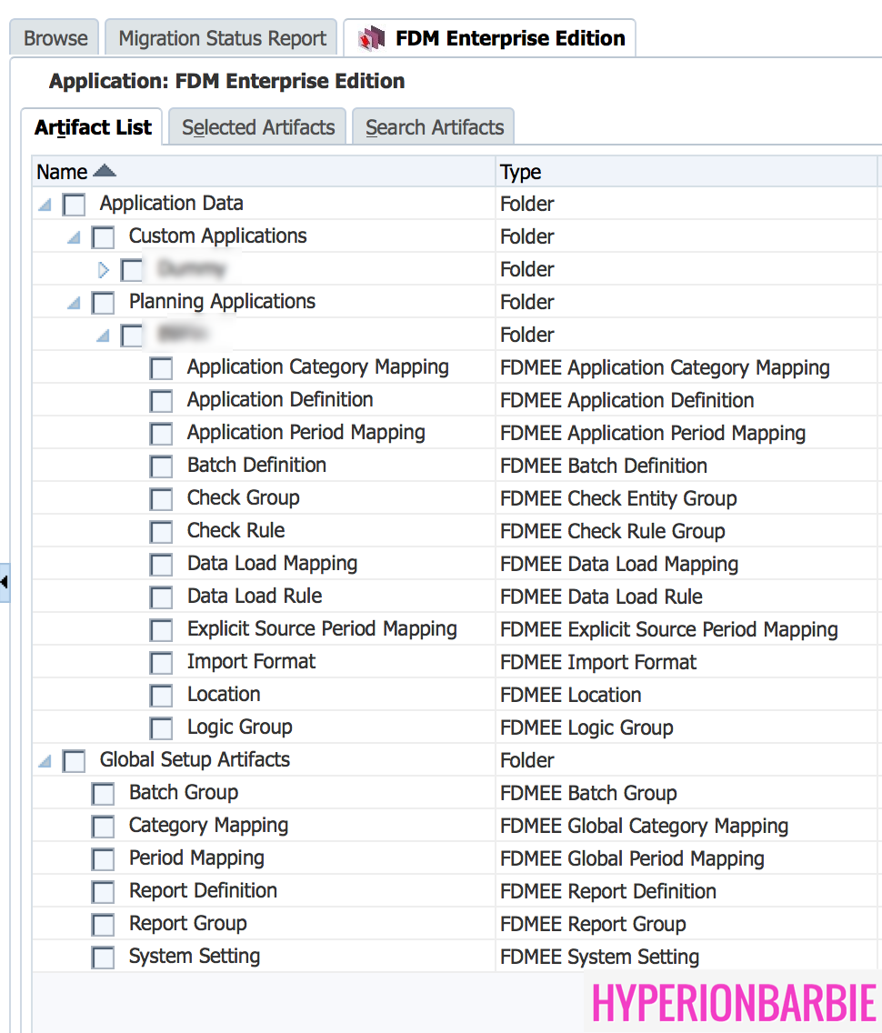Go to the Migration Status Report tab

(x=222, y=38)
